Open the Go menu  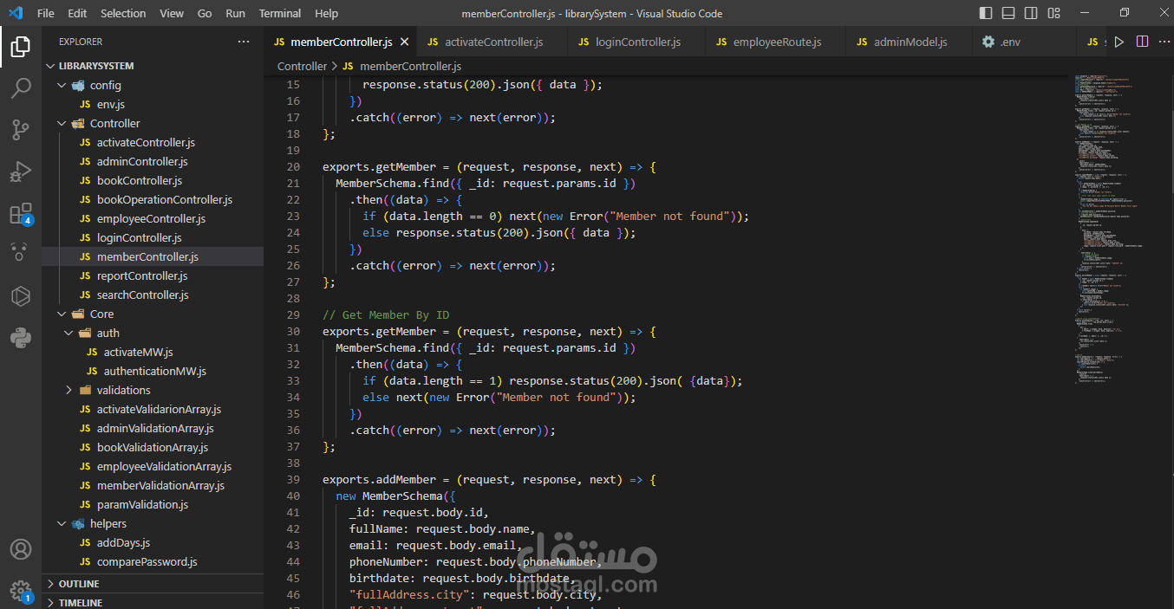pyautogui.click(x=205, y=13)
